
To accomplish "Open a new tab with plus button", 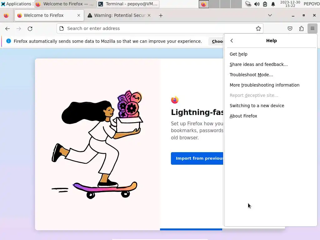I will point(161,16).
